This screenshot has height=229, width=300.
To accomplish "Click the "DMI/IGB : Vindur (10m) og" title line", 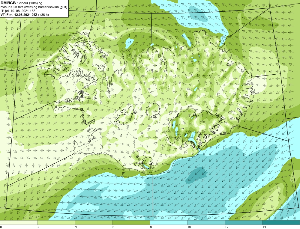I will click(x=21, y=3).
